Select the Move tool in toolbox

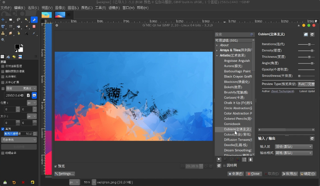(3, 20)
